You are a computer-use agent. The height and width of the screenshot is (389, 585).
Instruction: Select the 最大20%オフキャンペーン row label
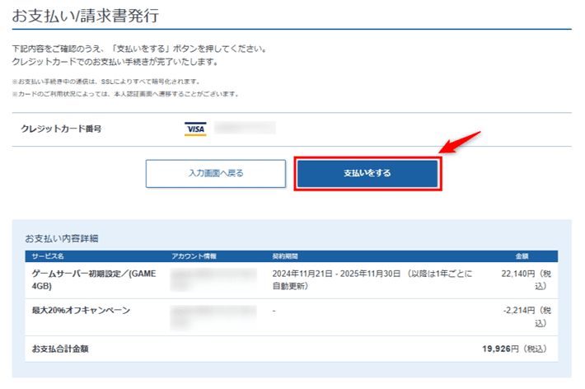coord(81,310)
